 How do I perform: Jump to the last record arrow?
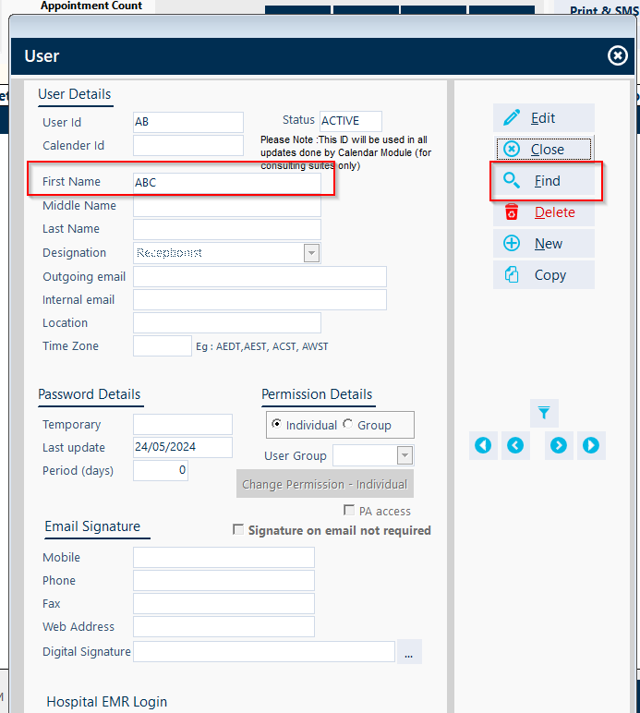591,446
